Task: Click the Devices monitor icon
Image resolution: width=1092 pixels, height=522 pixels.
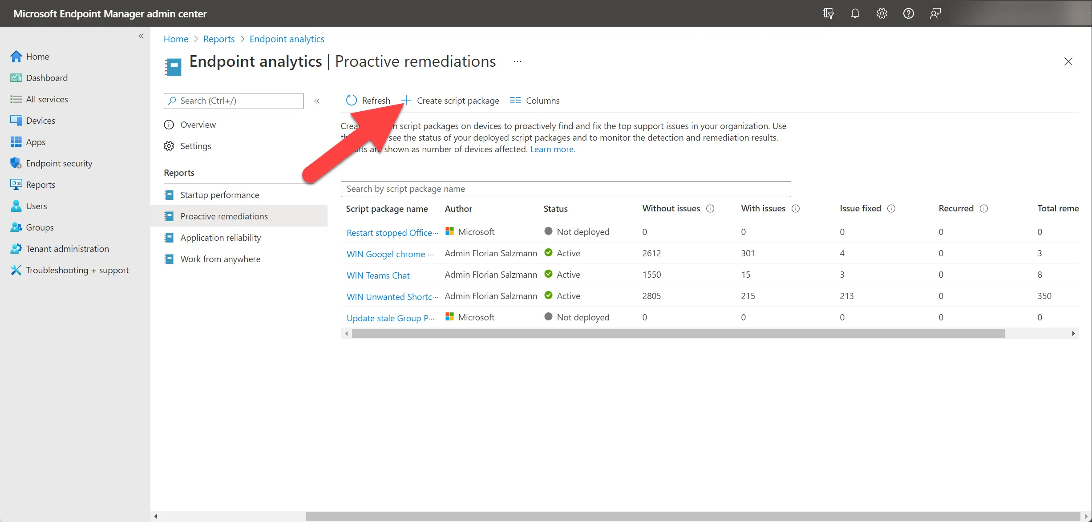Action: pos(16,121)
